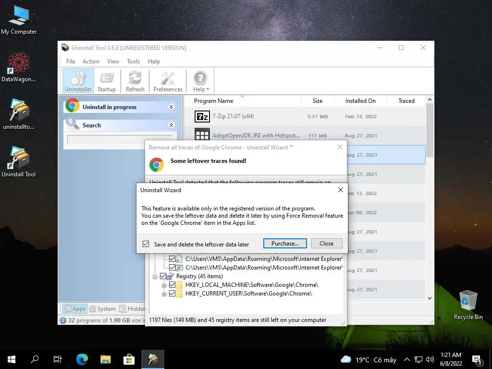Sort by Size column header

pyautogui.click(x=318, y=101)
